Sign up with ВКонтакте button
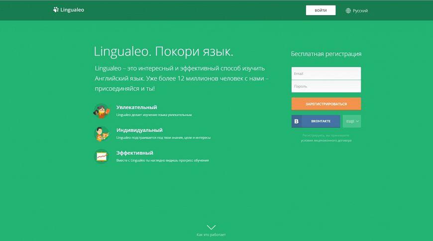This screenshot has height=241, width=433. [x=316, y=121]
